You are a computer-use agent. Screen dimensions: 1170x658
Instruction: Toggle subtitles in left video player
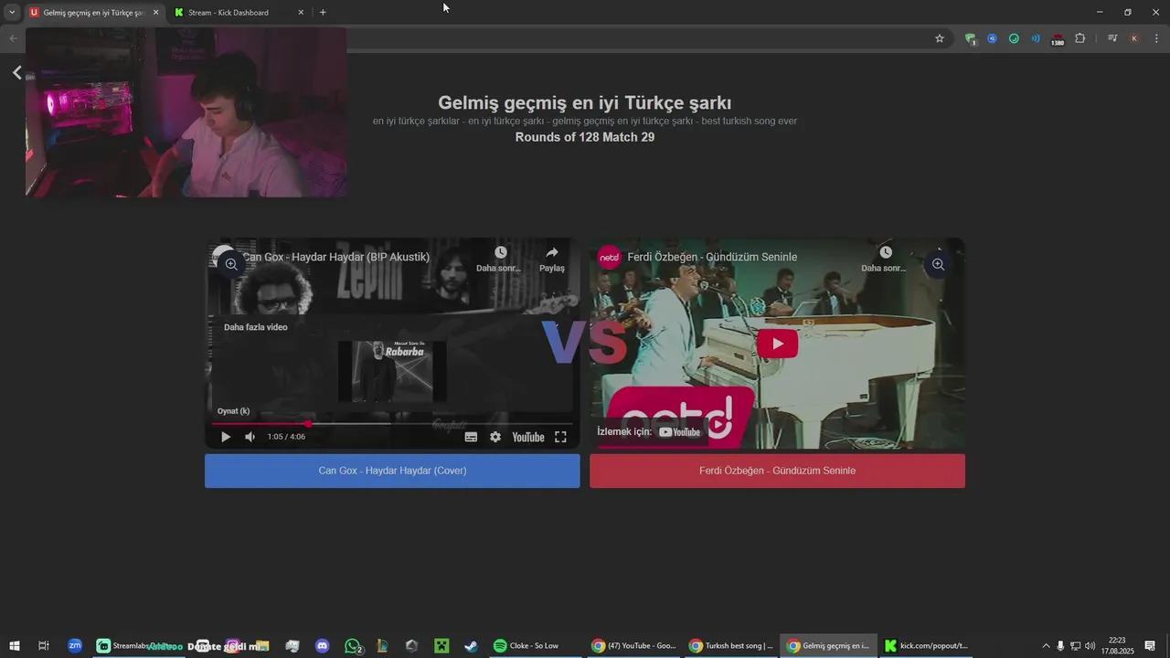471,437
